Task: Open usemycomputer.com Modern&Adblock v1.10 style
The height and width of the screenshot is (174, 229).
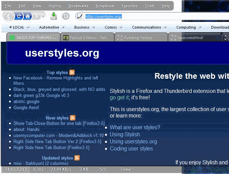Action: (x=58, y=135)
